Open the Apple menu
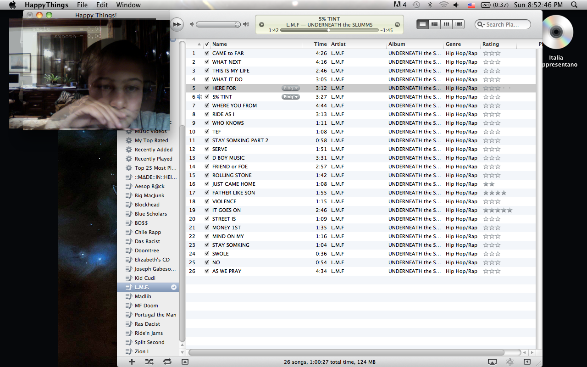This screenshot has height=367, width=587. [x=12, y=5]
